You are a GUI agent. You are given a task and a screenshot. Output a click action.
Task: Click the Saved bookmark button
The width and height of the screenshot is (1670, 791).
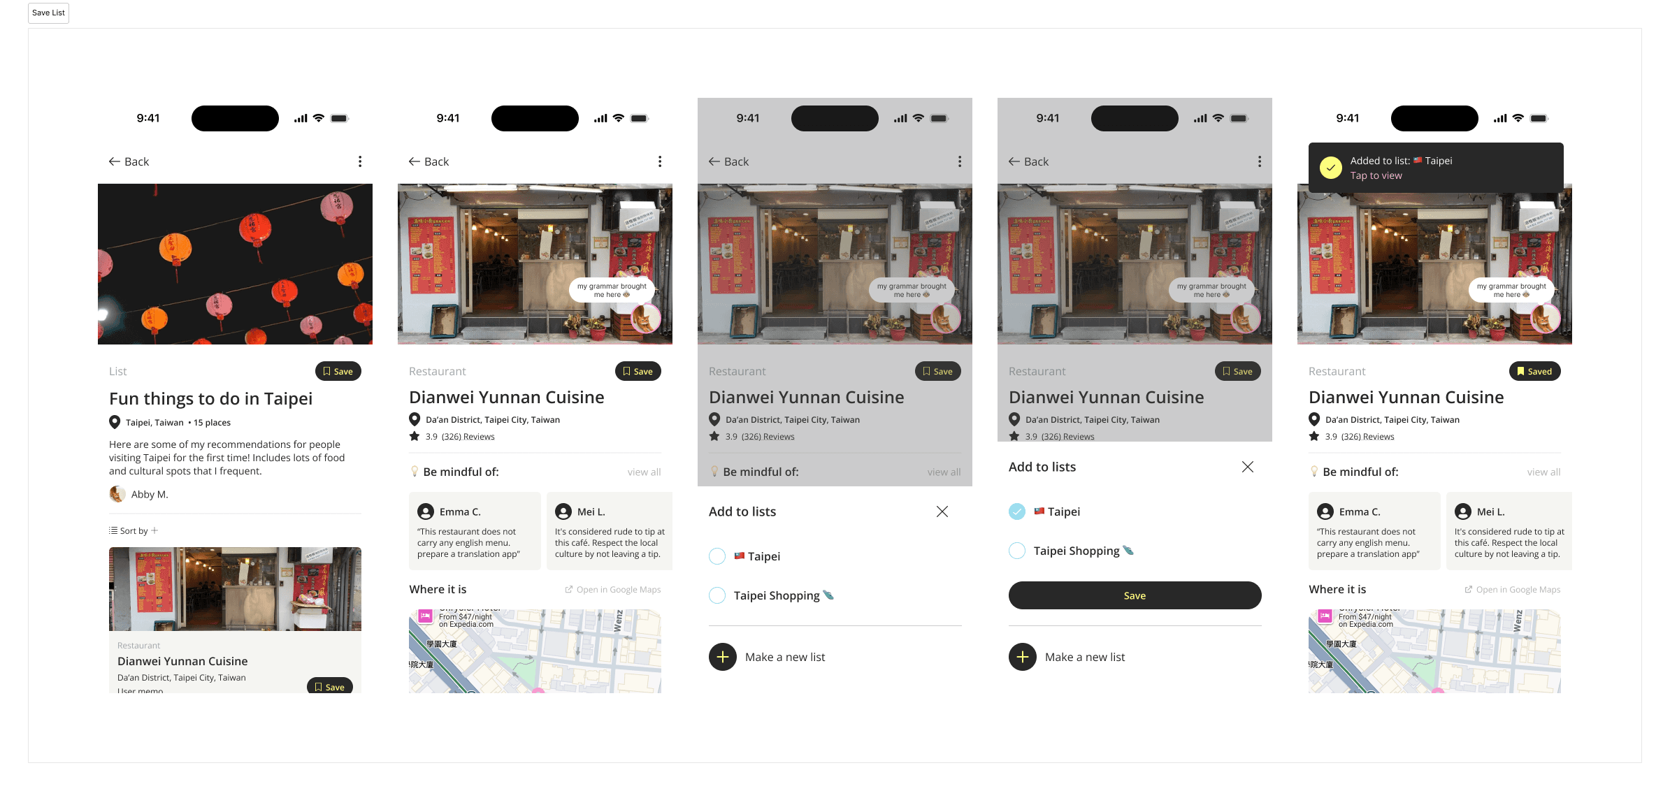pos(1534,371)
